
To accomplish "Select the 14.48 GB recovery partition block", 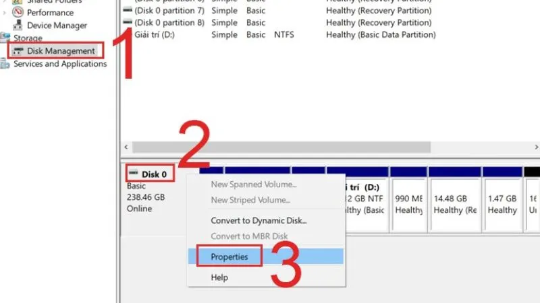I will pyautogui.click(x=454, y=205).
